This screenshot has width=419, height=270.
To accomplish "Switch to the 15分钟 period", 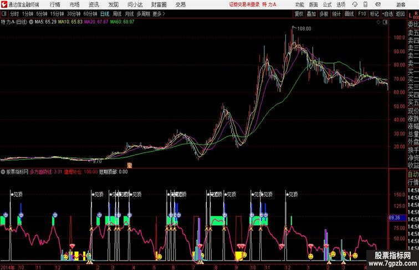I will click(57, 14).
